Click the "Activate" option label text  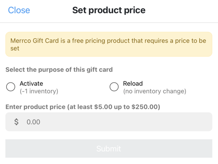pos(31,83)
